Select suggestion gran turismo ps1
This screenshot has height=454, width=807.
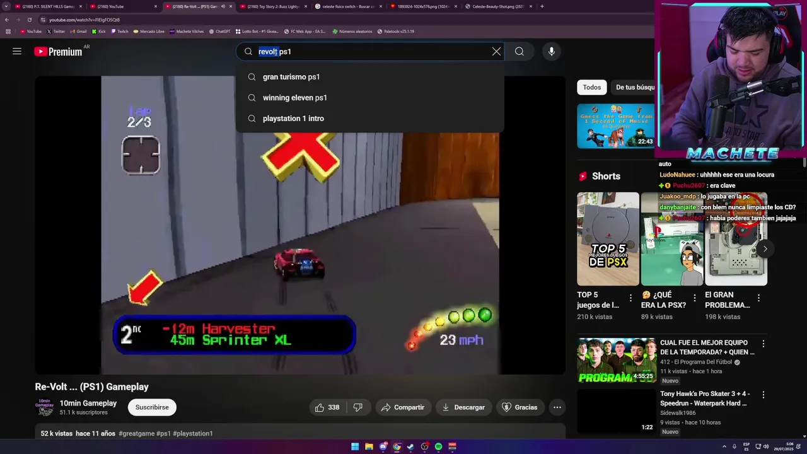coord(370,77)
